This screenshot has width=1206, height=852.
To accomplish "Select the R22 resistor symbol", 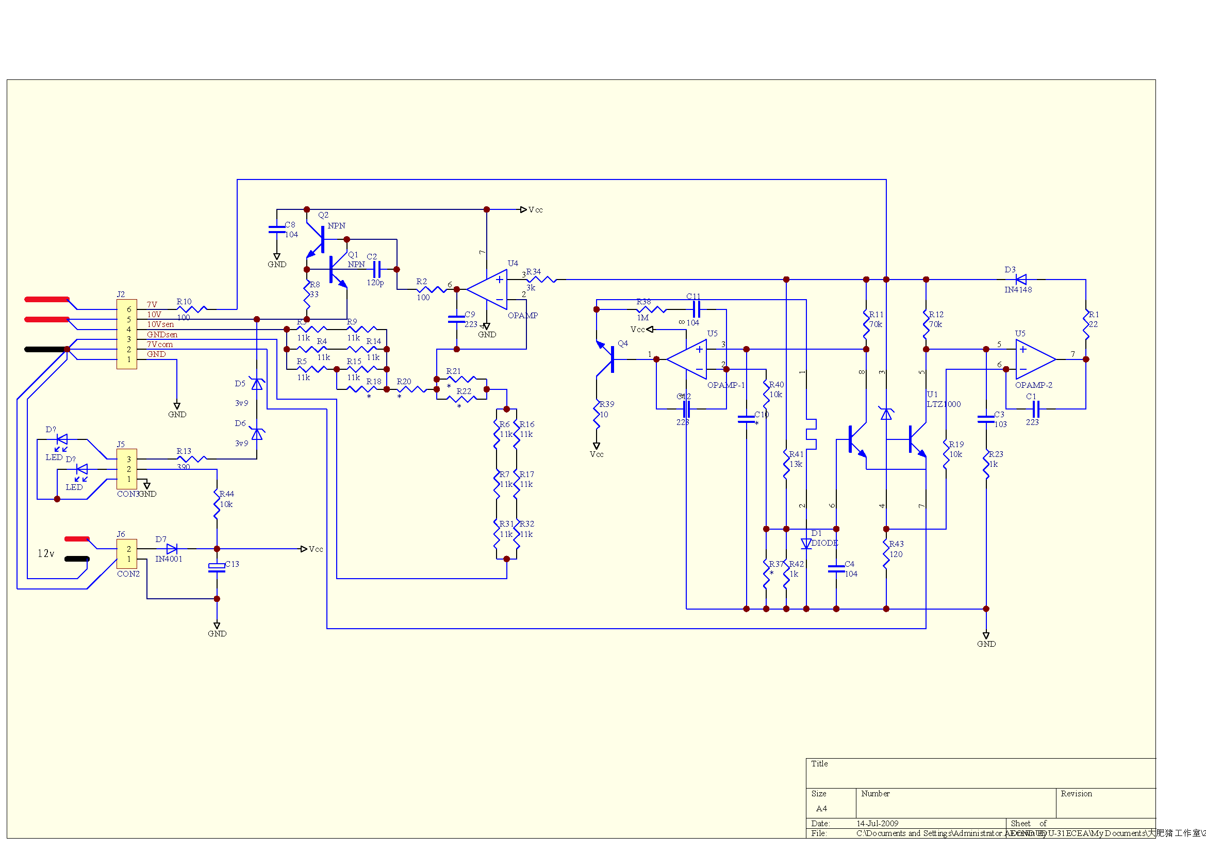I will 461,399.
